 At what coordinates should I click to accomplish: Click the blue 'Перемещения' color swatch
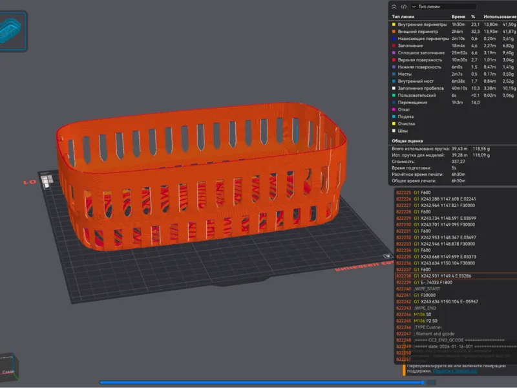(x=394, y=103)
